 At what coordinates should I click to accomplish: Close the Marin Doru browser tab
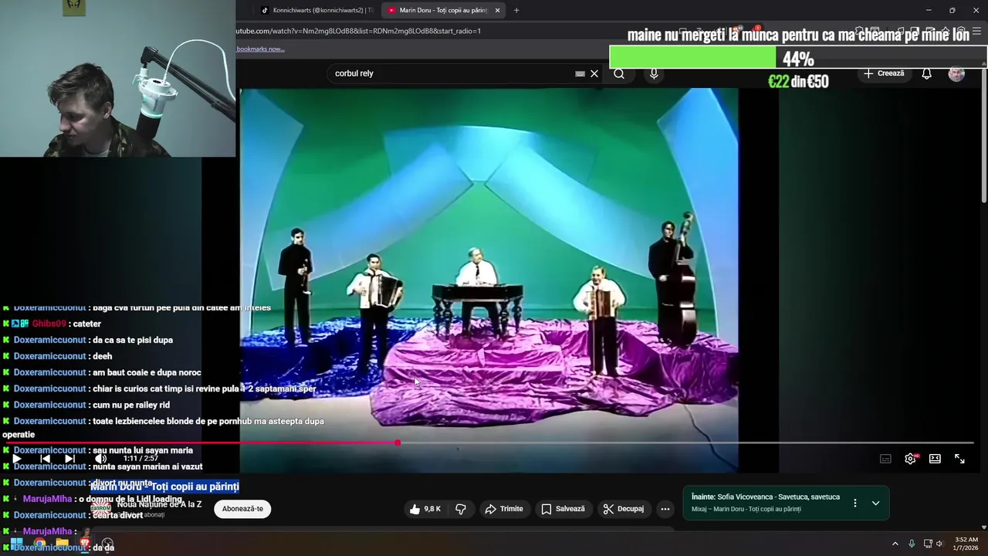tap(497, 10)
